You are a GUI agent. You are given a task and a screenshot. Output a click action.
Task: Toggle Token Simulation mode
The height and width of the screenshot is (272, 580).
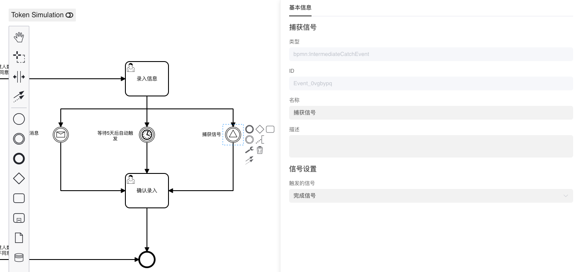pyautogui.click(x=42, y=15)
